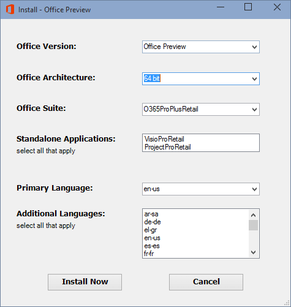
Task: Click the Office logo icon in title bar
Action: pos(10,10)
